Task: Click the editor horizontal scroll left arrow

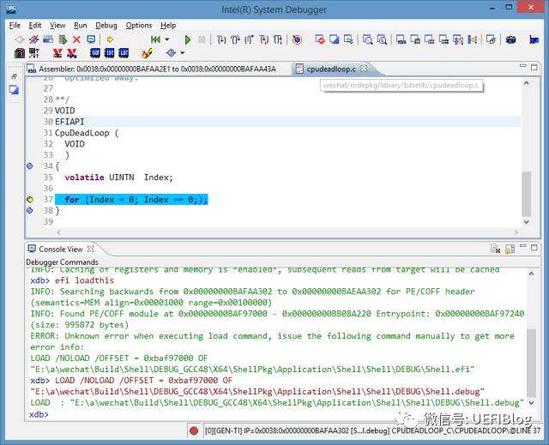Action: pos(58,232)
